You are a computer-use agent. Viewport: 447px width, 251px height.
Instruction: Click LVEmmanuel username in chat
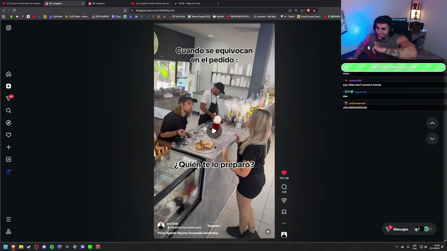point(357,103)
